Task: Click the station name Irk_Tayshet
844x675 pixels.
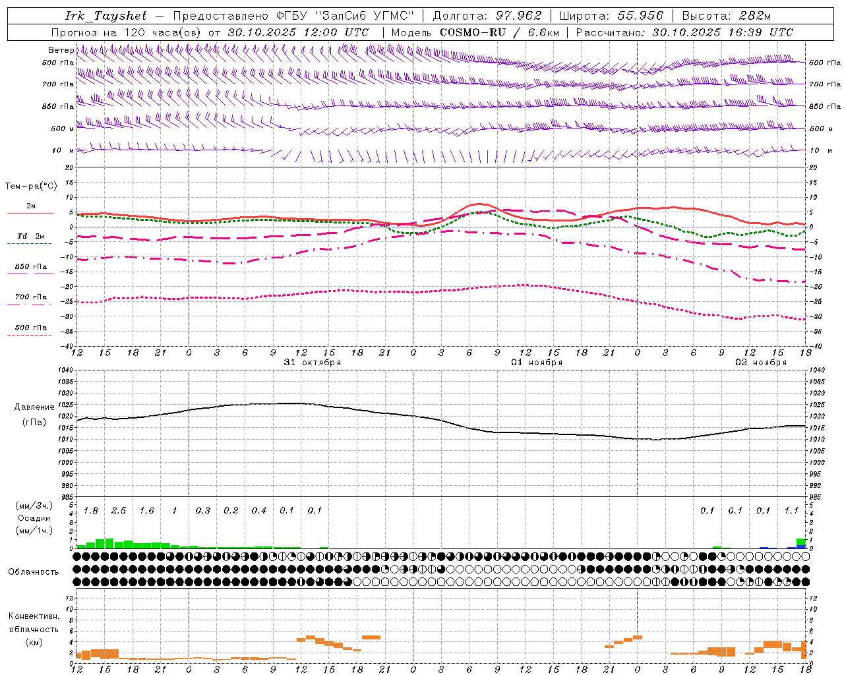Action: pos(105,16)
